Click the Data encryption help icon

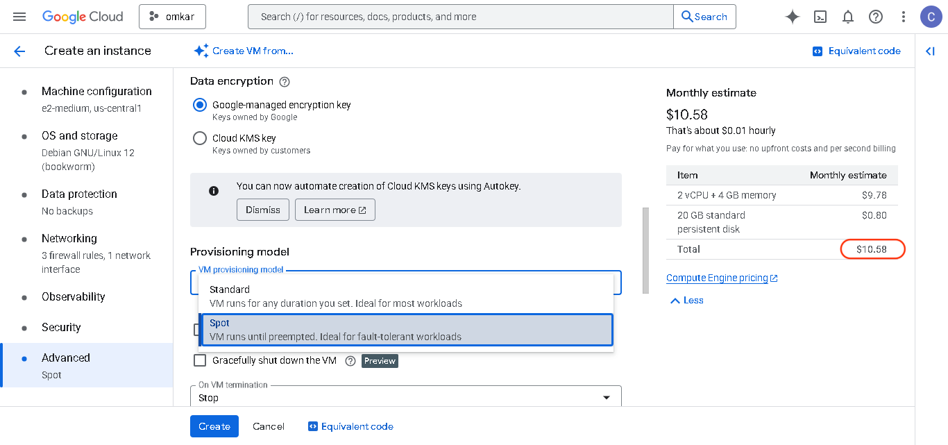click(x=284, y=82)
